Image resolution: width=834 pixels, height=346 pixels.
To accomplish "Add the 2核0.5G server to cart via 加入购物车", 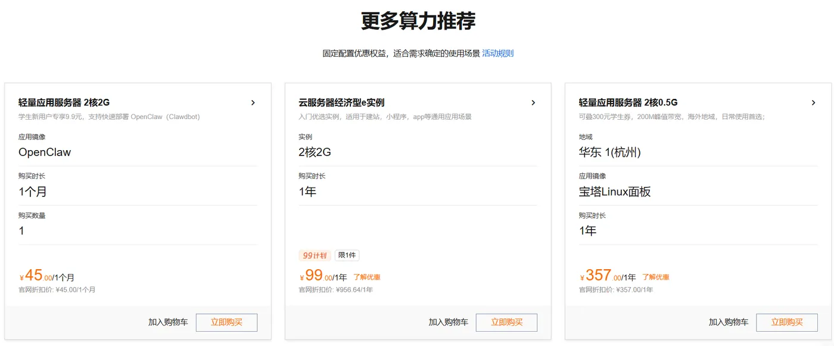I will coord(728,322).
